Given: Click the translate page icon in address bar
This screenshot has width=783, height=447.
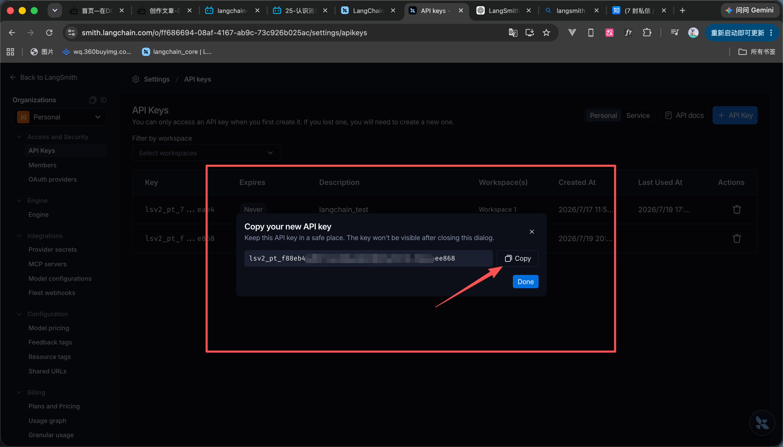Looking at the screenshot, I should (513, 33).
